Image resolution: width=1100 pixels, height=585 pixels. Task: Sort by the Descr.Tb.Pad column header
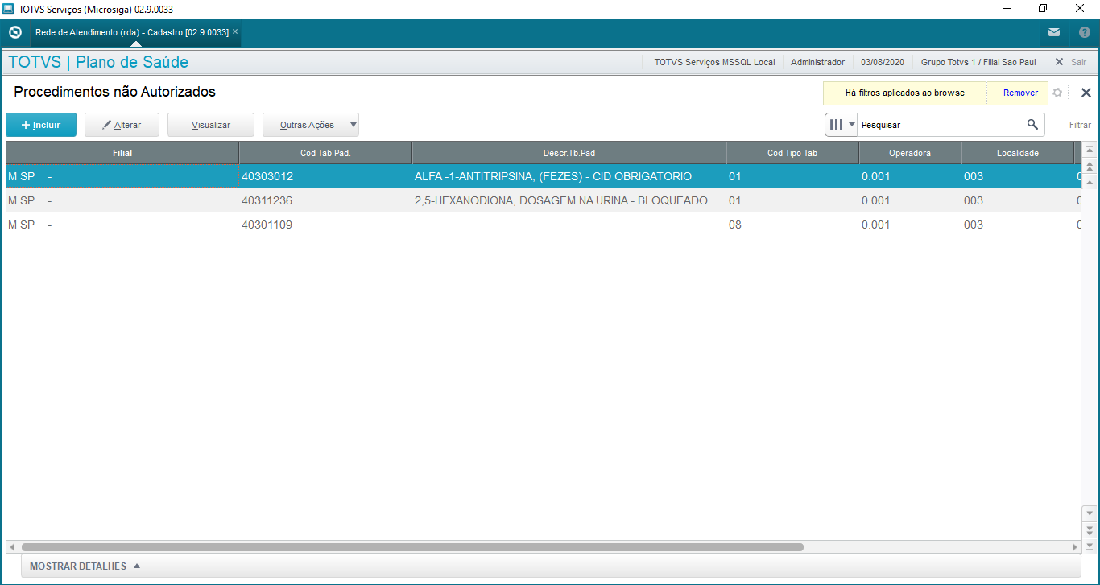(569, 153)
